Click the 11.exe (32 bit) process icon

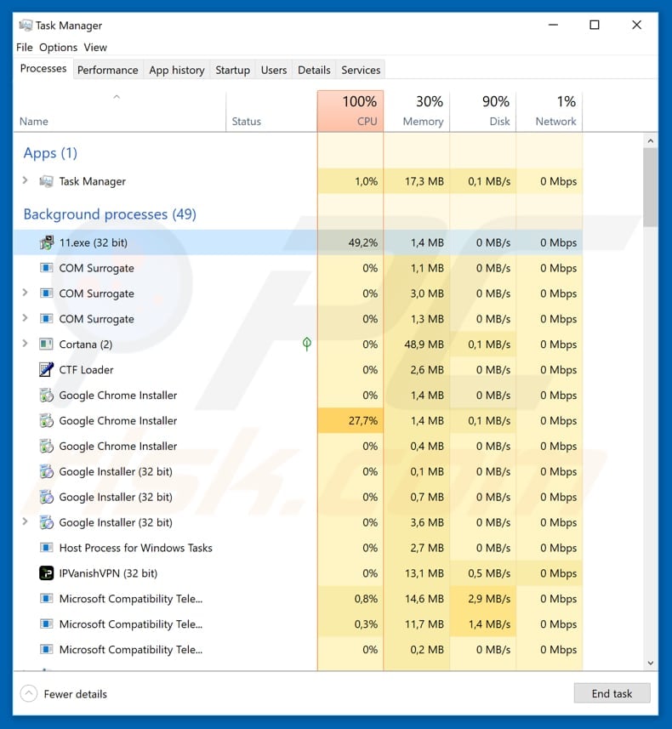tap(46, 242)
